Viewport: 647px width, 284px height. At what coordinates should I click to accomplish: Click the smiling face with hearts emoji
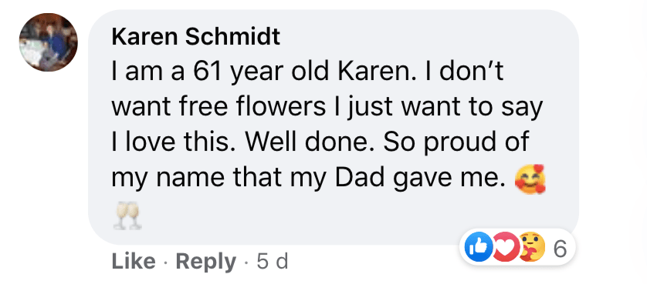click(530, 179)
